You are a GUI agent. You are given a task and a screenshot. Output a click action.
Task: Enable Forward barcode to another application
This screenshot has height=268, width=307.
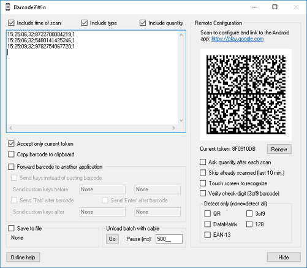coord(11,167)
